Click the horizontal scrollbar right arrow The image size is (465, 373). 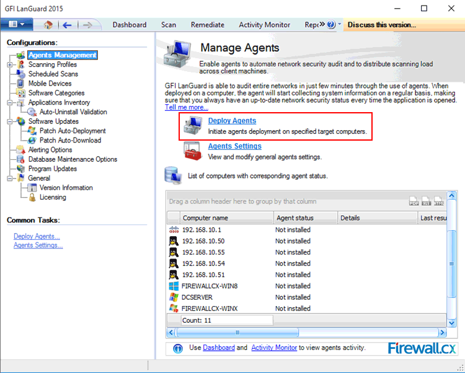click(442, 332)
